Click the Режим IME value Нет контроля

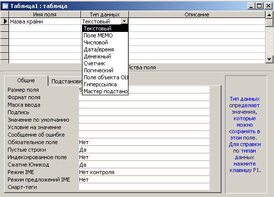[x=144, y=172]
